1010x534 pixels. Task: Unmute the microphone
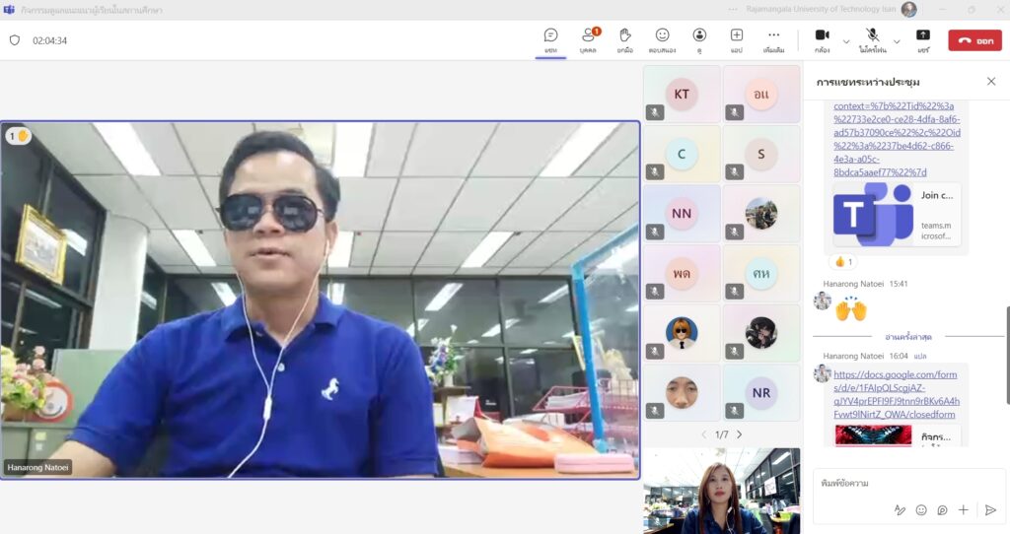(x=872, y=39)
